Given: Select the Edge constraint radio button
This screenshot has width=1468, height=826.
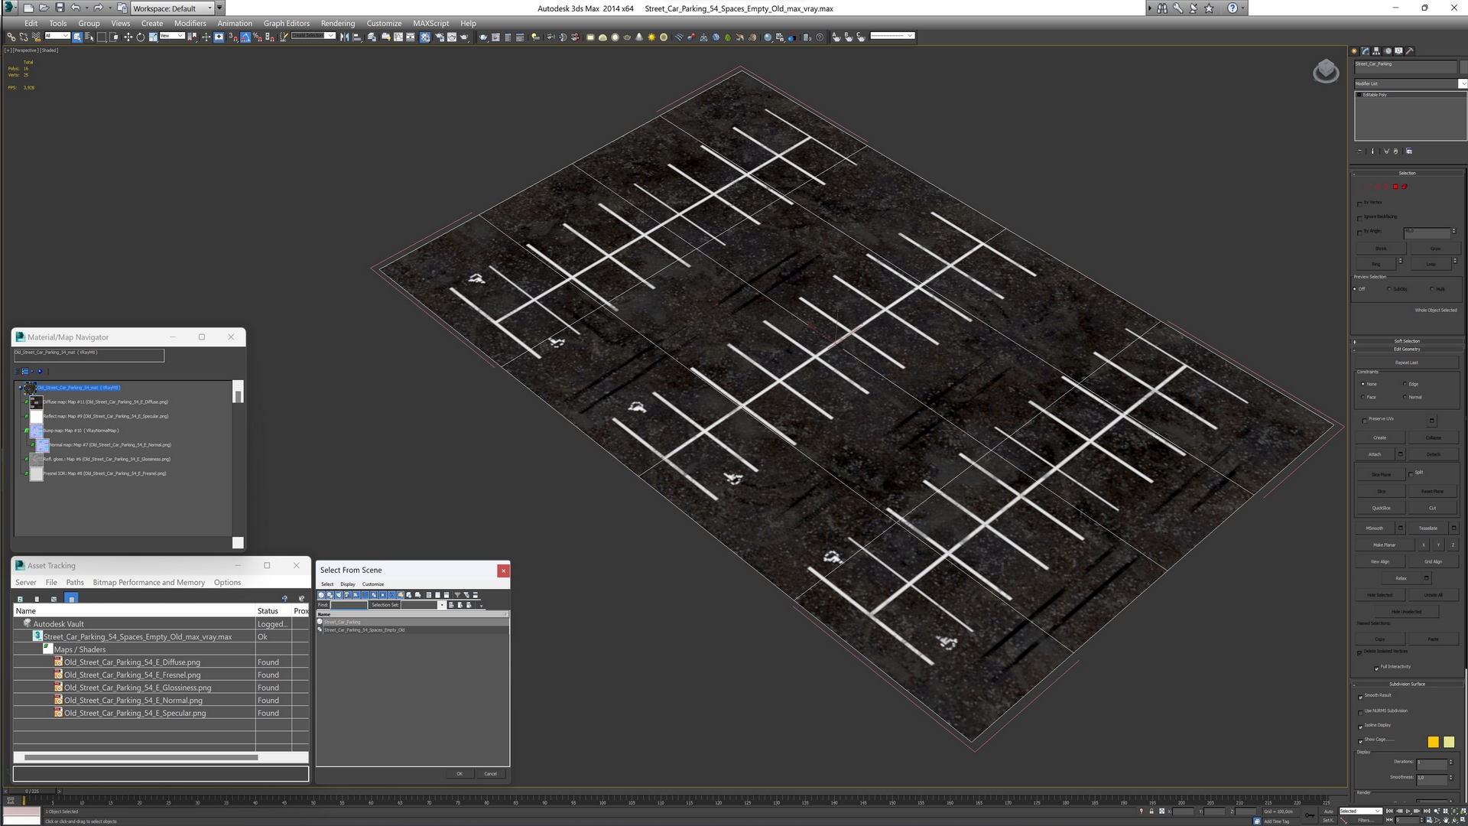Looking at the screenshot, I should (x=1405, y=385).
